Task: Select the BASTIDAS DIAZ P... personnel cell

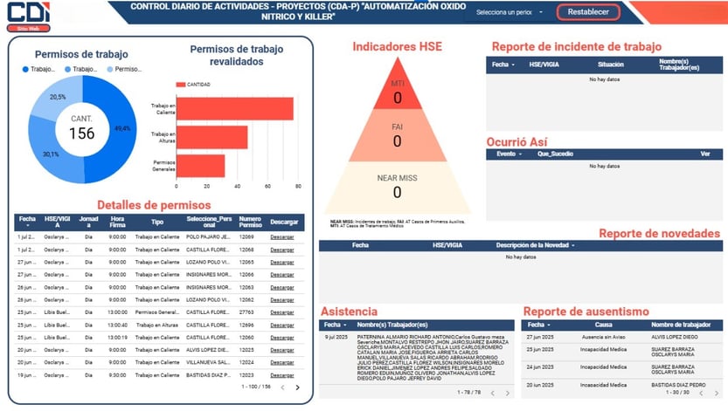Action: [208, 375]
